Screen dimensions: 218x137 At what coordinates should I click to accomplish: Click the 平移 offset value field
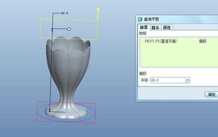click(168, 80)
